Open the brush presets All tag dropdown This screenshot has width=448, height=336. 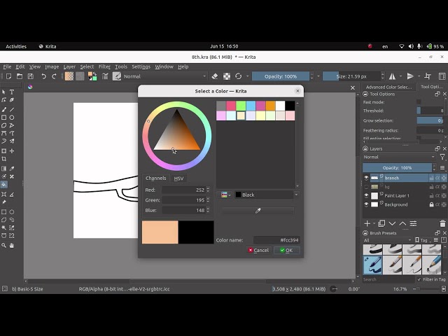coord(387,240)
